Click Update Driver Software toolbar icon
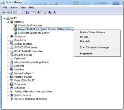 pyautogui.click(x=45, y=12)
